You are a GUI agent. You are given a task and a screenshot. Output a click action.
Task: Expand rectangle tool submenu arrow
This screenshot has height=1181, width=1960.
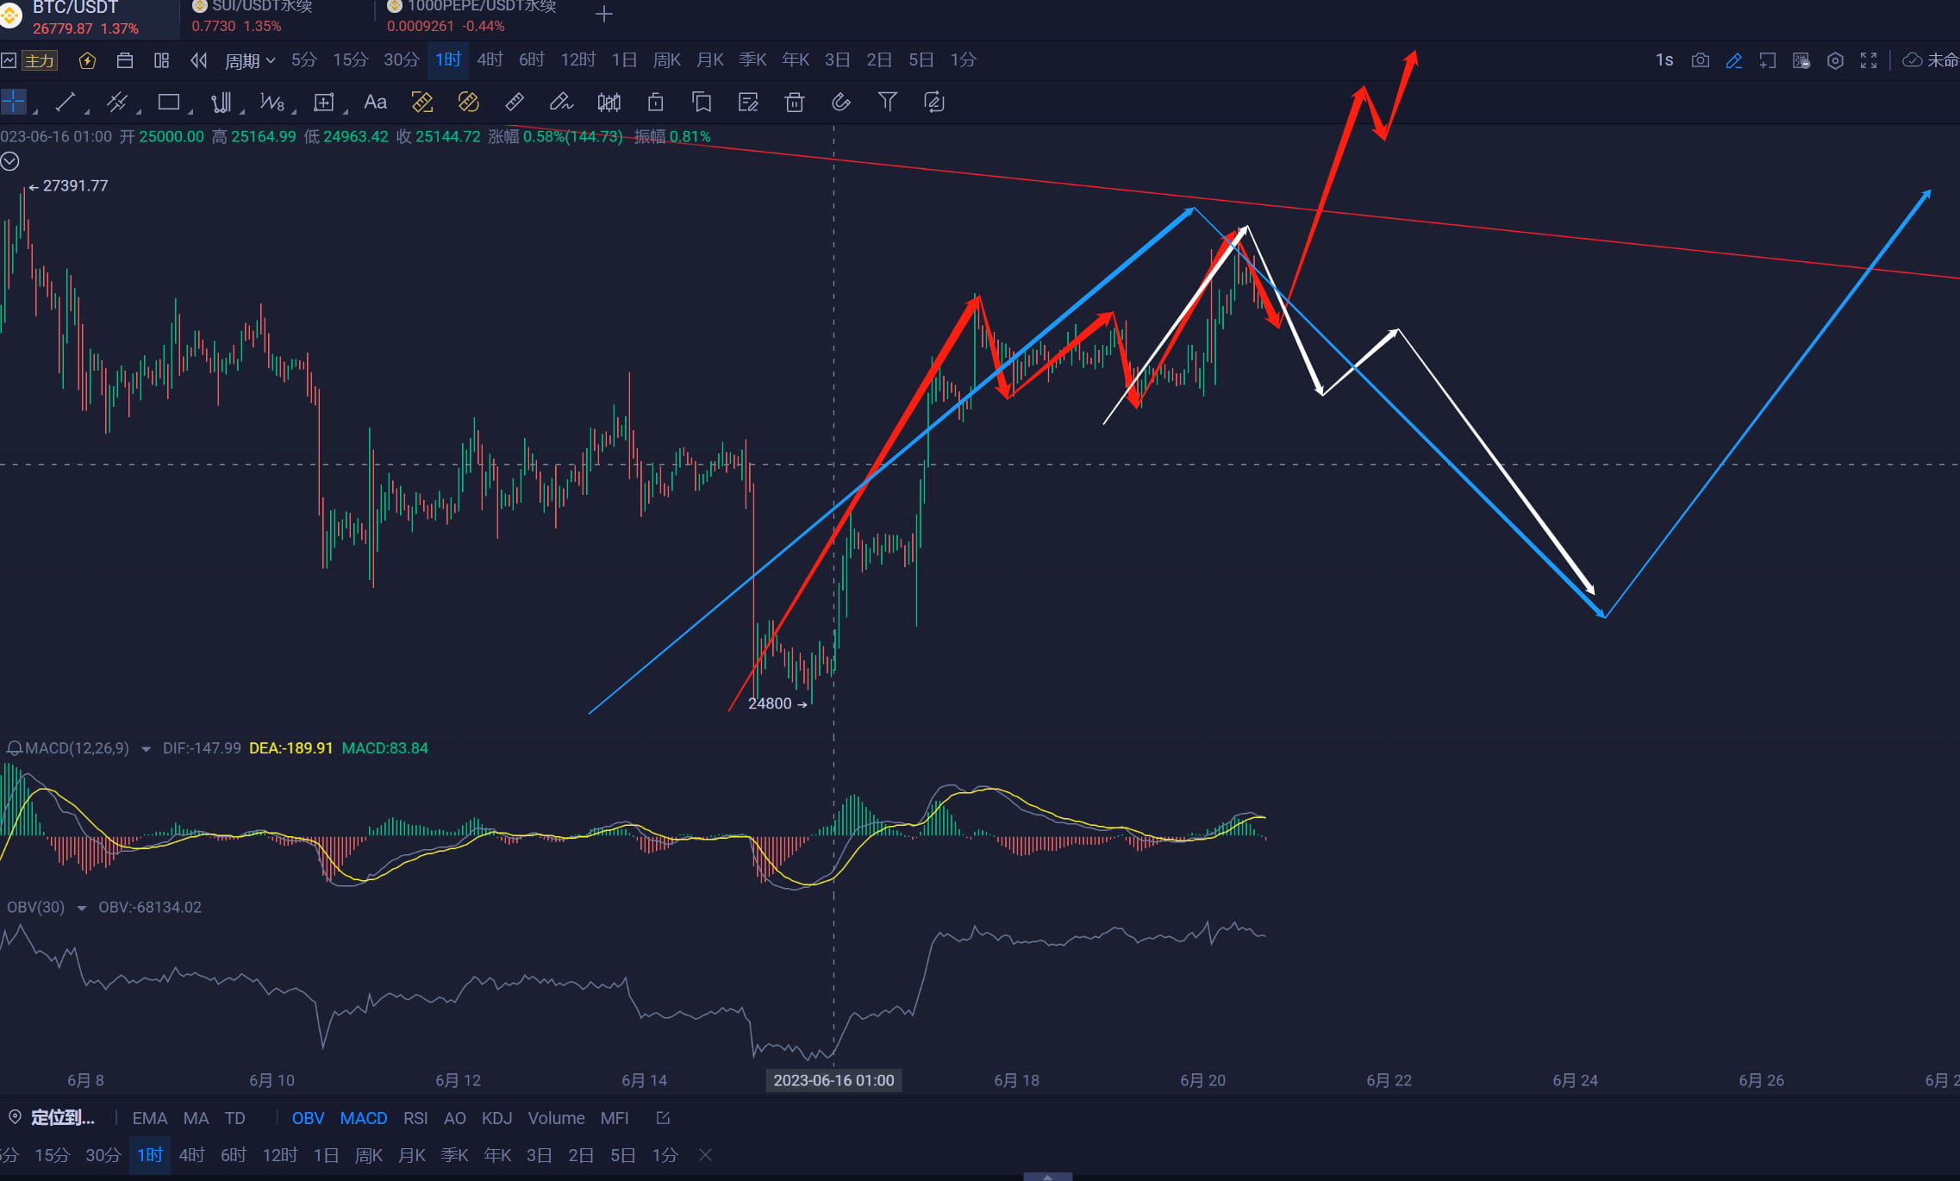pyautogui.click(x=190, y=111)
